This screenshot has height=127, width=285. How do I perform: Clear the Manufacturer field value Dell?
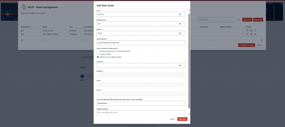(180, 24)
